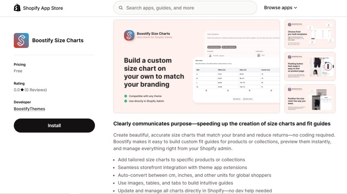Click the search magnifier icon

(121, 8)
